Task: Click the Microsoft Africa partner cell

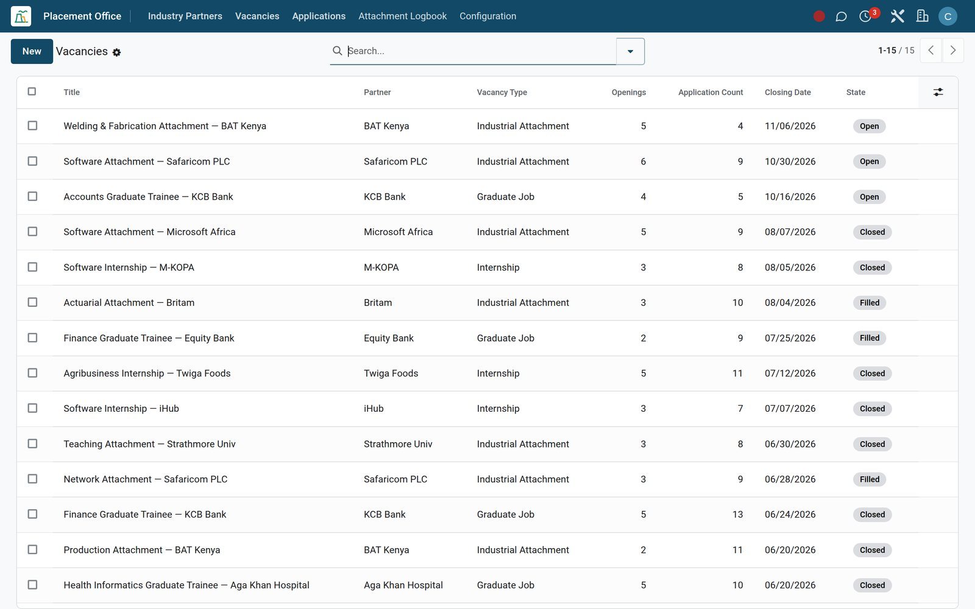Action: click(398, 232)
